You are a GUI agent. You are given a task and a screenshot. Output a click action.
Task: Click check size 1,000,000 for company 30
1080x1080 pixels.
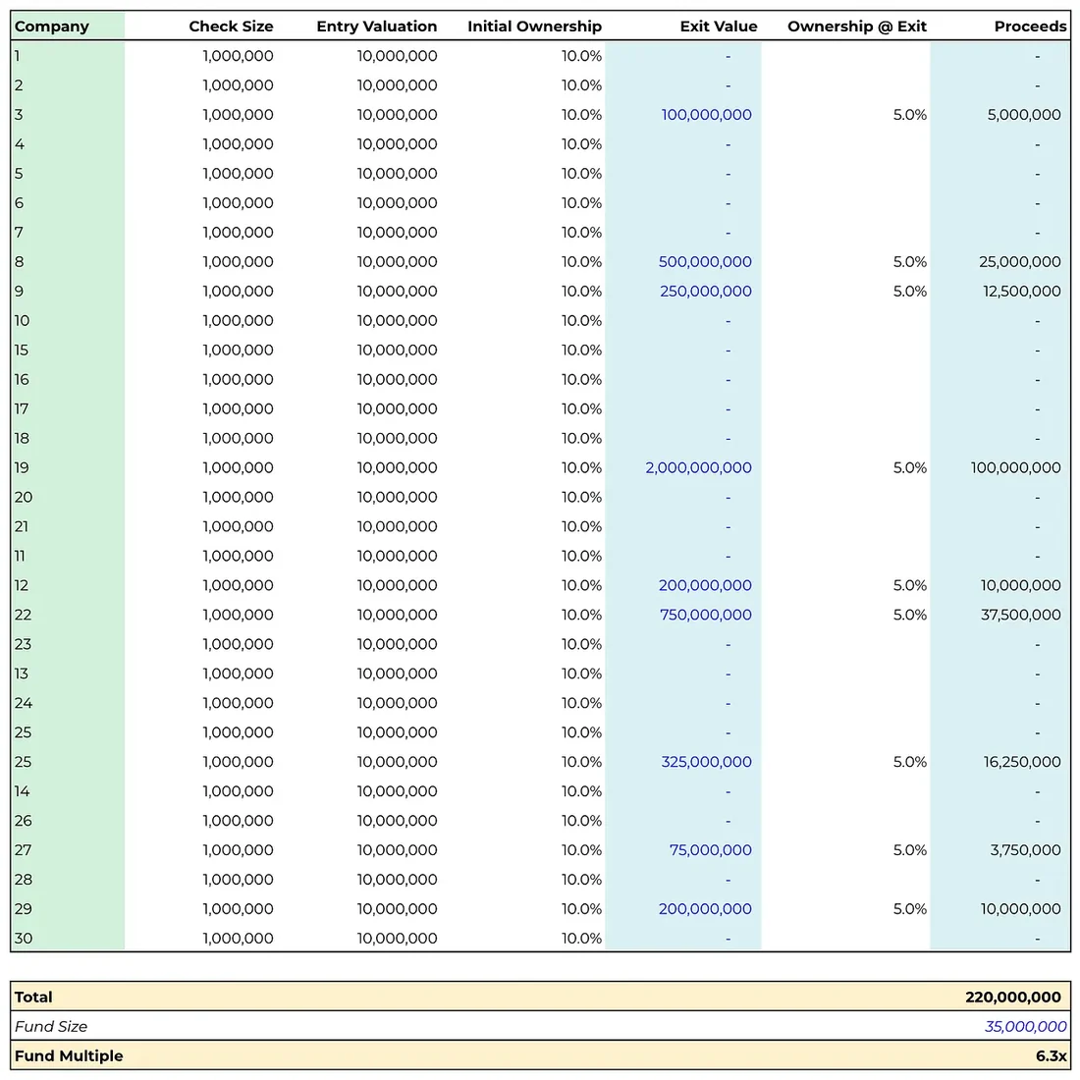(238, 938)
